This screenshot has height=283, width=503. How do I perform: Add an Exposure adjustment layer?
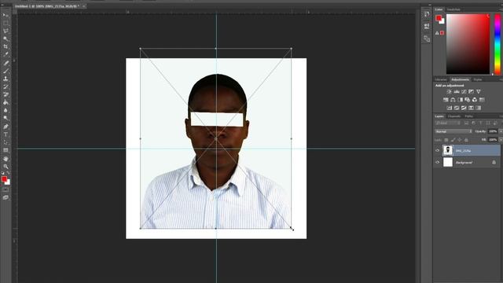coord(471,92)
